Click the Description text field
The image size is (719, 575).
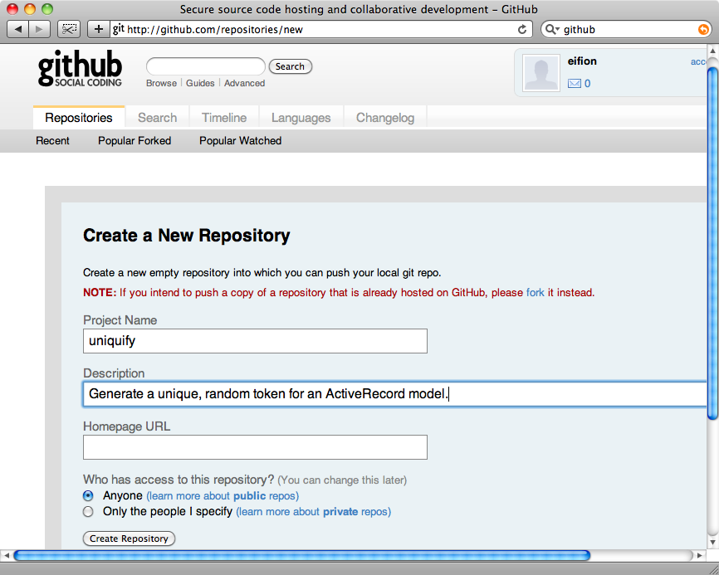pos(395,394)
